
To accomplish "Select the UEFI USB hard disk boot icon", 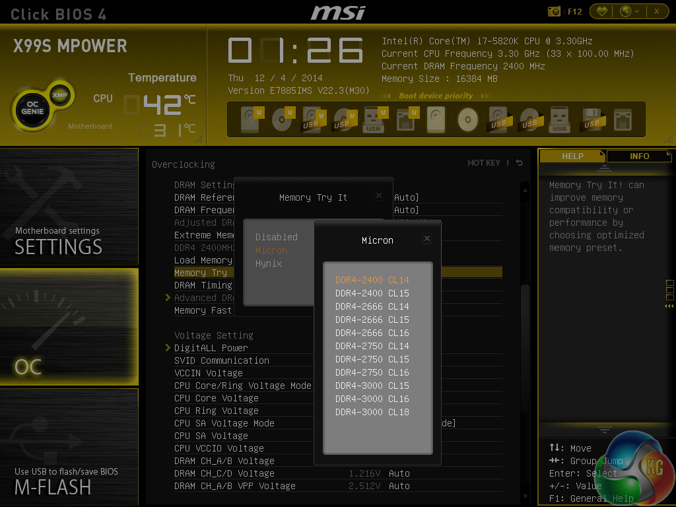I will point(313,119).
